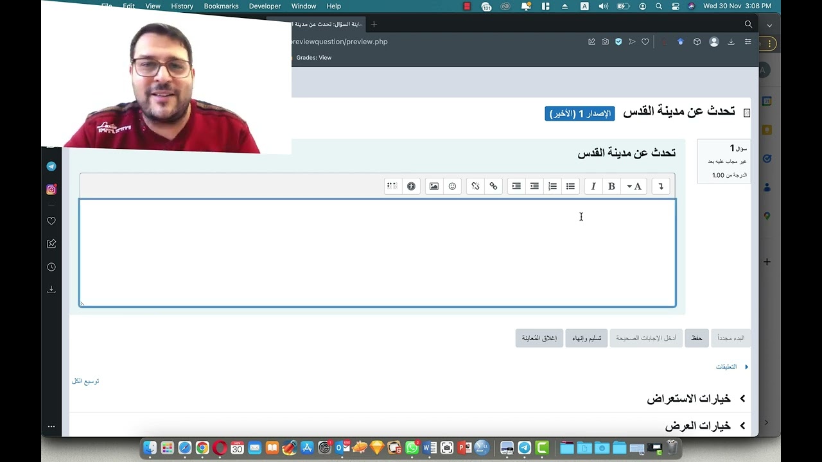This screenshot has width=822, height=462.
Task: Open the Developer menu
Action: 265,6
